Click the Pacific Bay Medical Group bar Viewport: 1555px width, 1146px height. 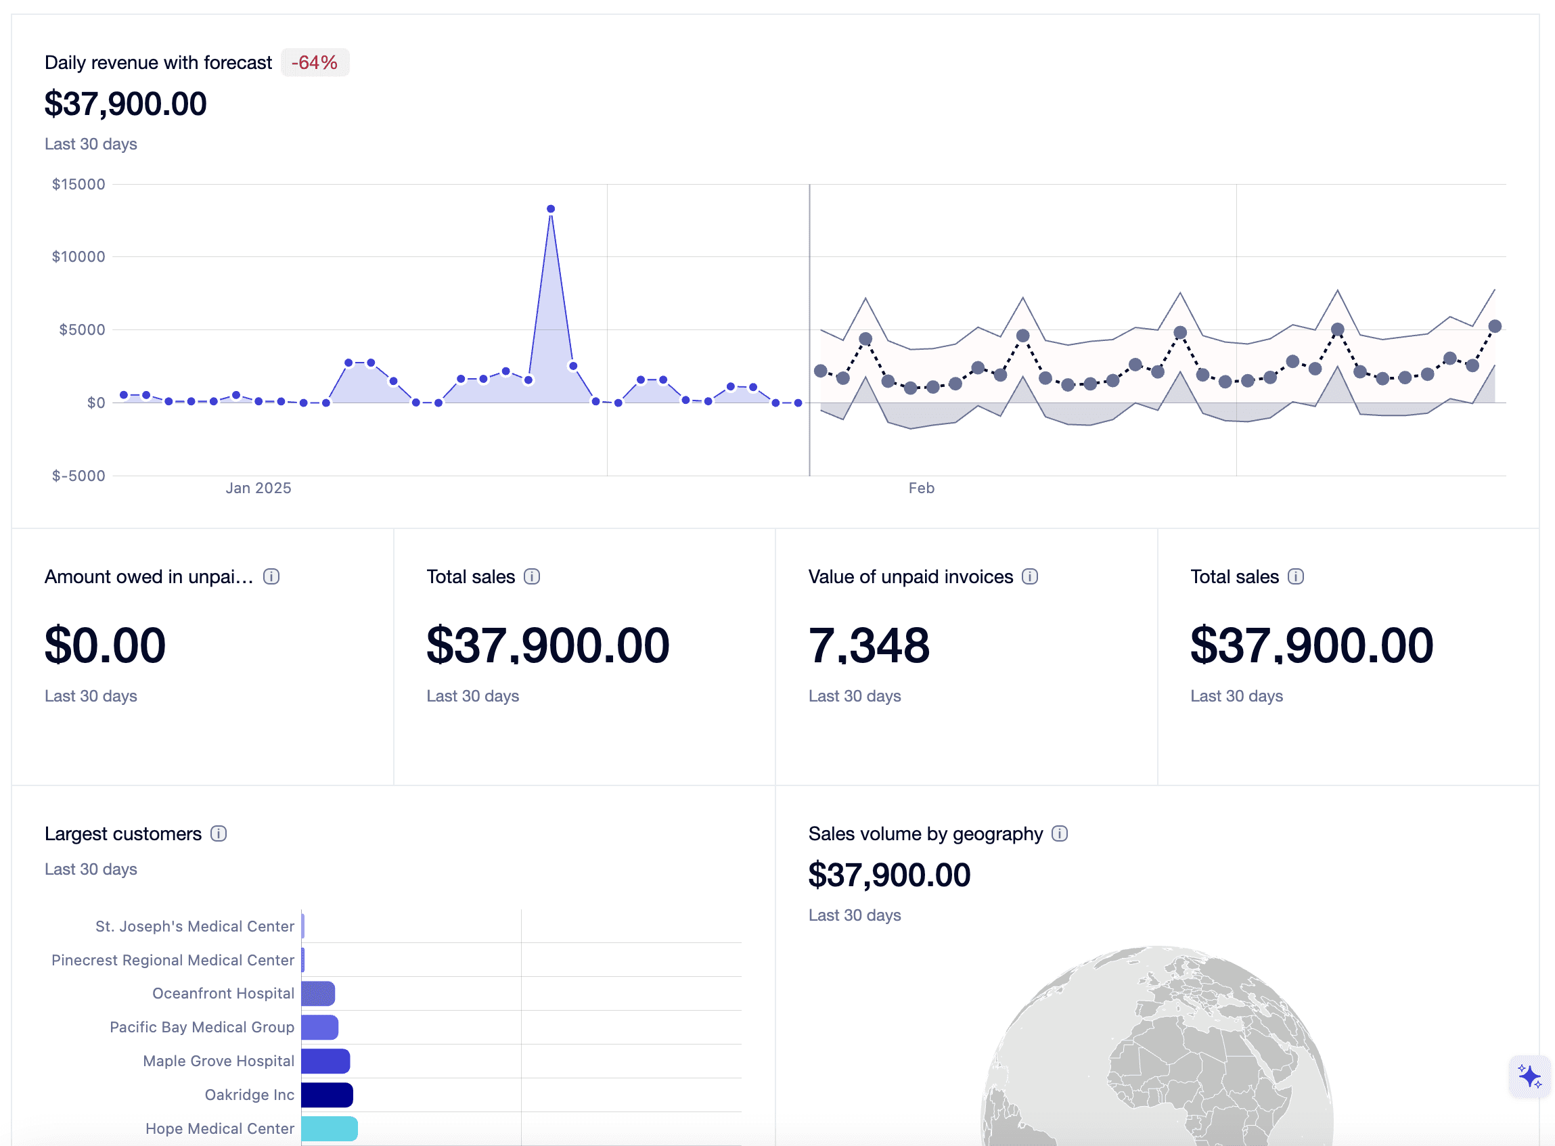coord(320,1028)
